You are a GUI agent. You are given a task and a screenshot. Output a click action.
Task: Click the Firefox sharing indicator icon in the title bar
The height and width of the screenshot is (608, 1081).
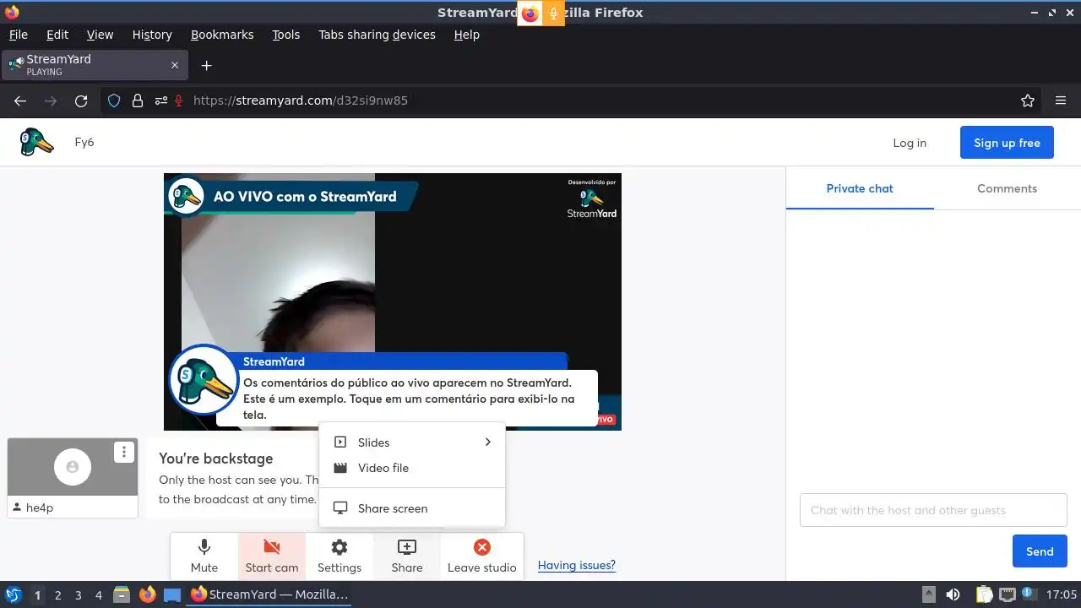point(530,14)
